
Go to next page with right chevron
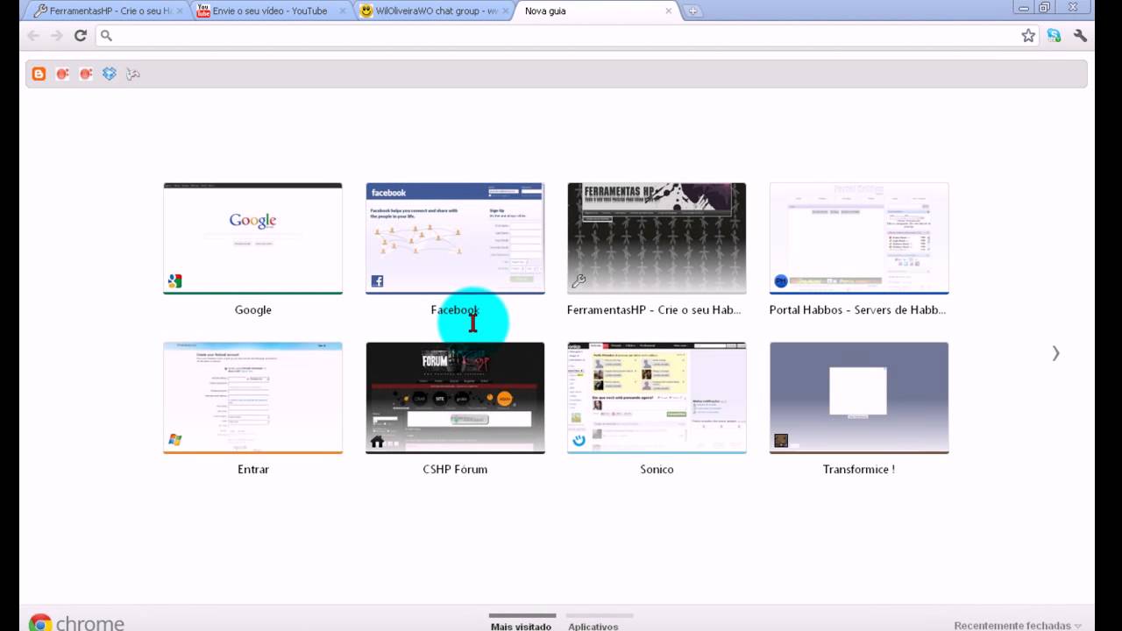(1055, 353)
